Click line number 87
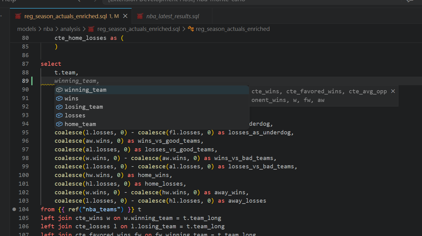The height and width of the screenshot is (236, 422). pos(25,64)
